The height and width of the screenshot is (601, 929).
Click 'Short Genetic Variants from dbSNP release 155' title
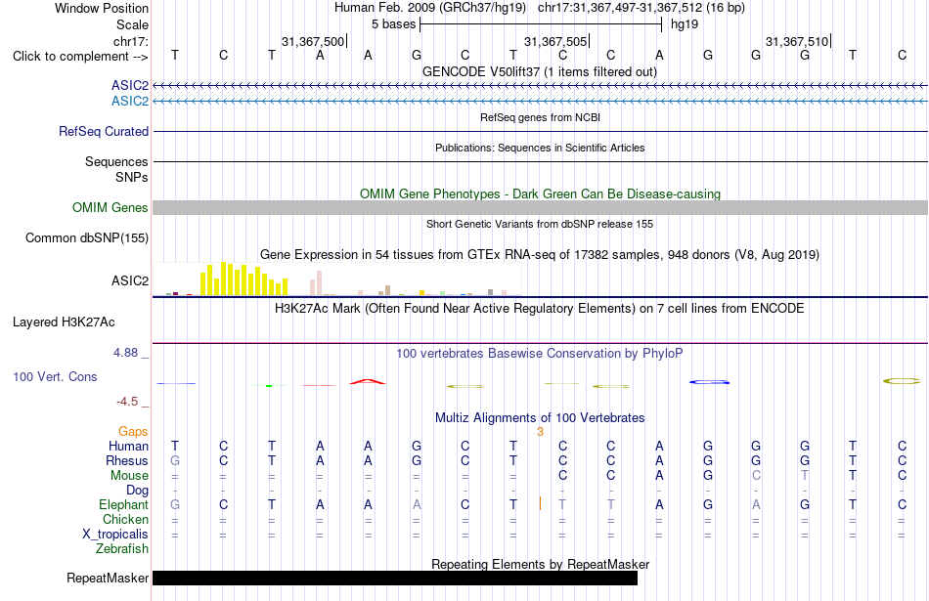click(x=540, y=224)
